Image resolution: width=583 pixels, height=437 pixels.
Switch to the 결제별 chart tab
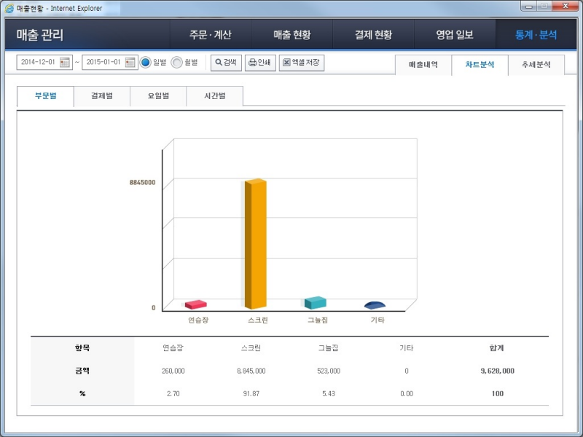[x=100, y=95]
